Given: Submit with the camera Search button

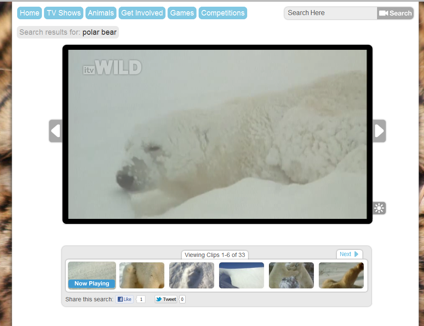Looking at the screenshot, I should tap(395, 13).
